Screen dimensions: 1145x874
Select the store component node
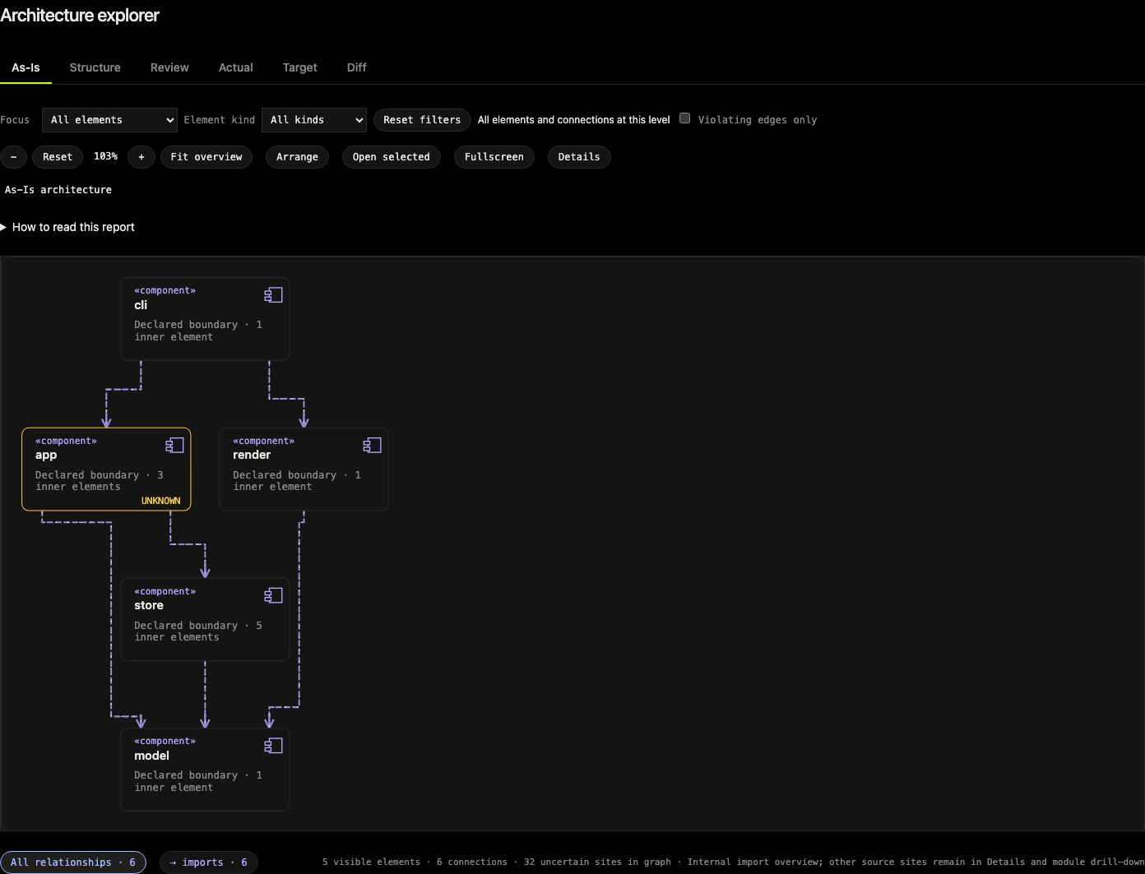pos(205,619)
